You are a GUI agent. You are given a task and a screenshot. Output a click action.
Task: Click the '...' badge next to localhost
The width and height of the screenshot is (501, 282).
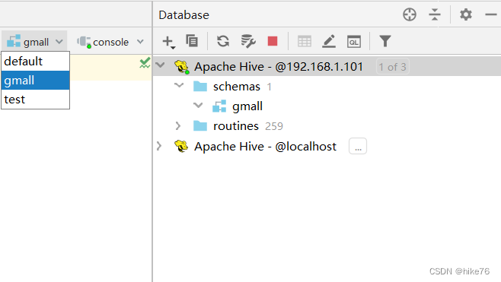(x=358, y=147)
